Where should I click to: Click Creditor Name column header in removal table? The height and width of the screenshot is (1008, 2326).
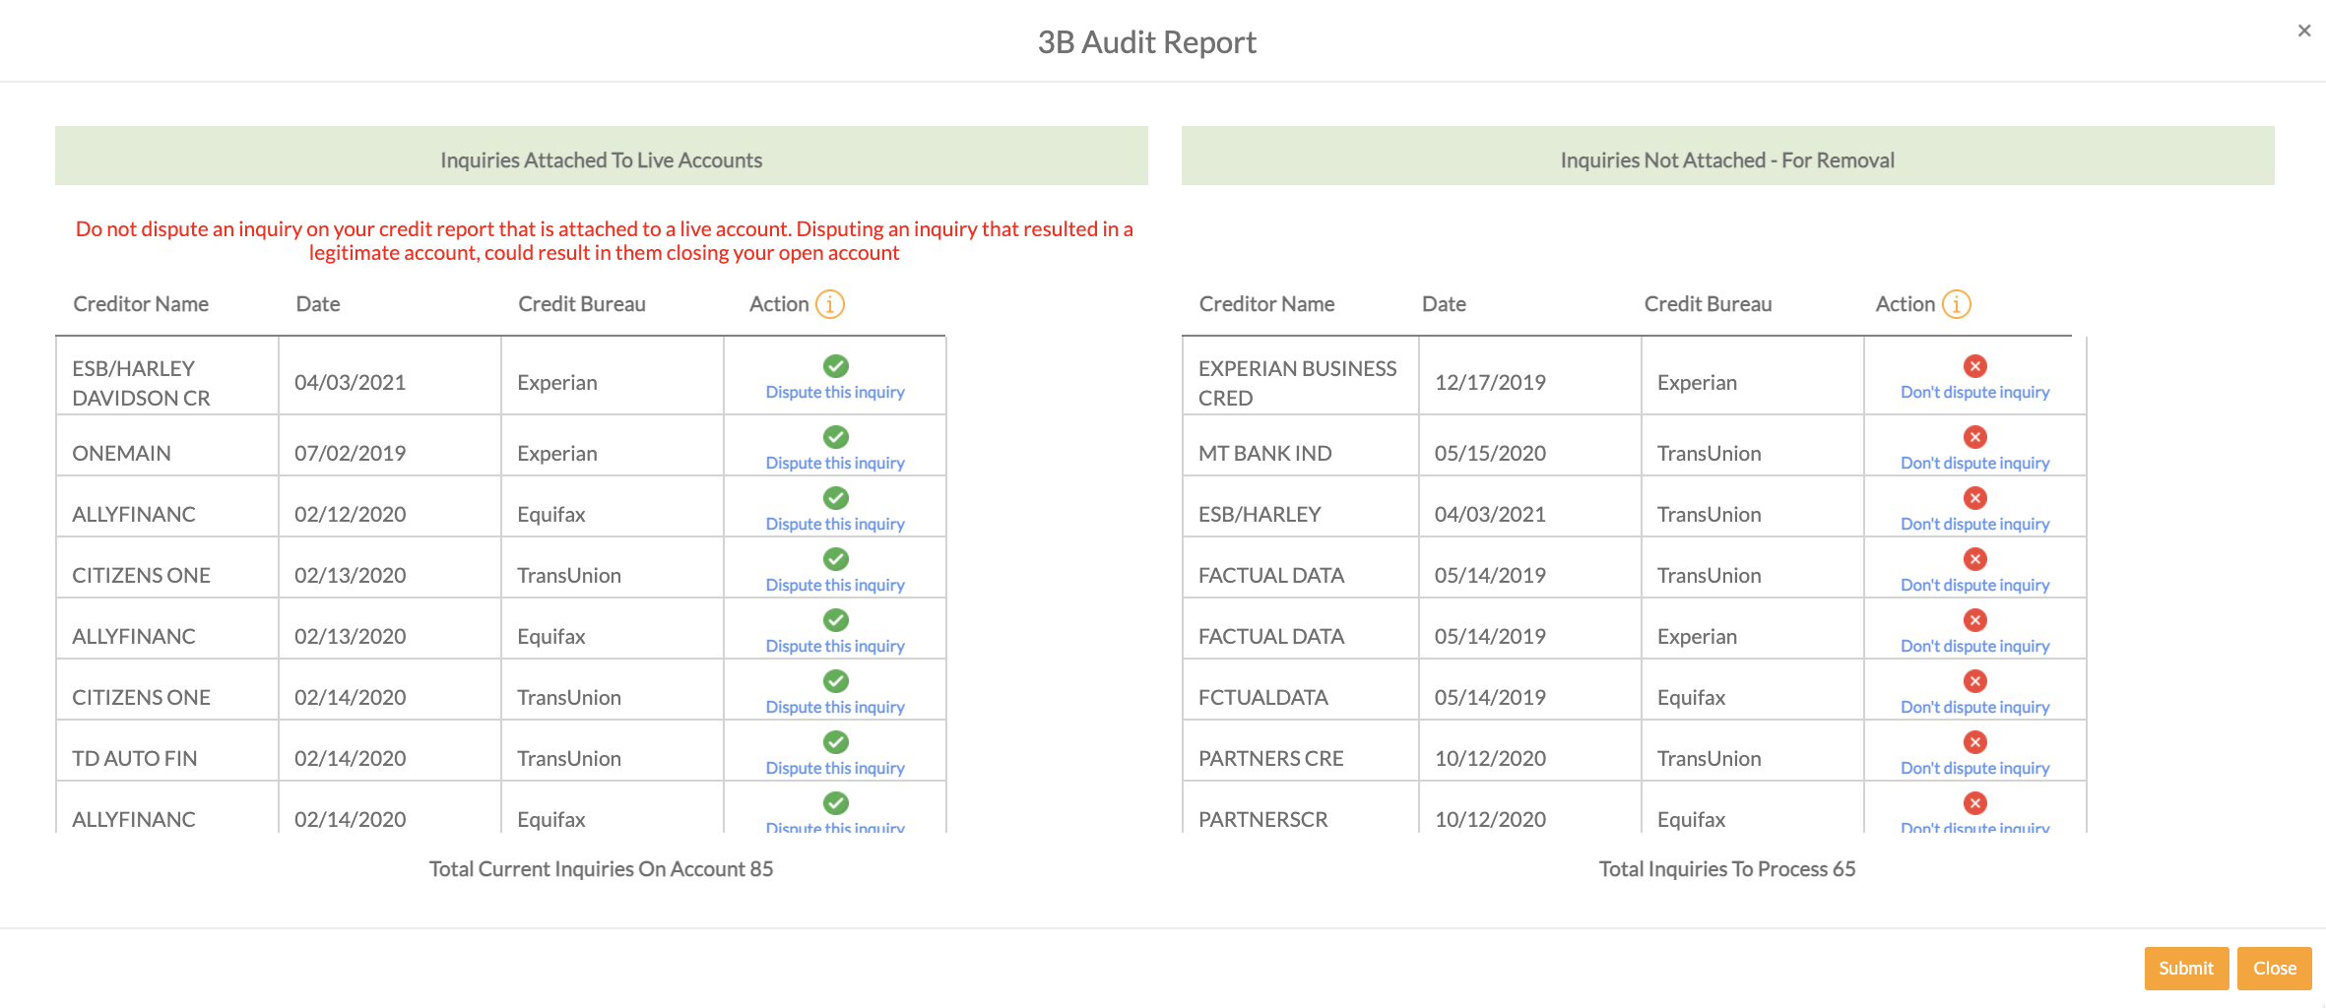click(1266, 304)
